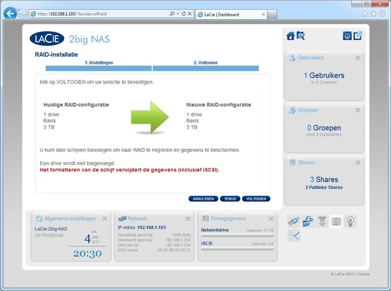The image size is (391, 291).
Task: Open Netwerk widget title
Action: tap(137, 218)
